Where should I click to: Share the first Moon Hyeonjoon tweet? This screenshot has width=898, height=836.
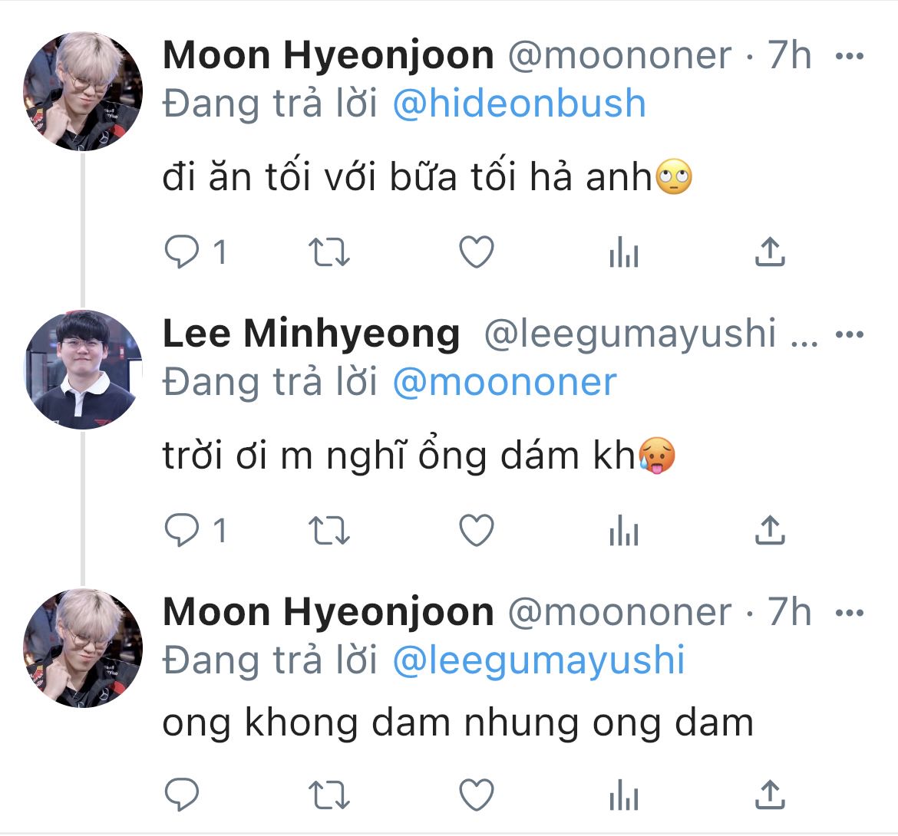(x=770, y=252)
